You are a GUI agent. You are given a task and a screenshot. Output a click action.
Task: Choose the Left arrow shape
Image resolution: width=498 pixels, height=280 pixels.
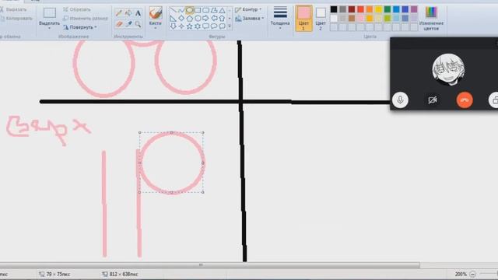click(x=214, y=19)
